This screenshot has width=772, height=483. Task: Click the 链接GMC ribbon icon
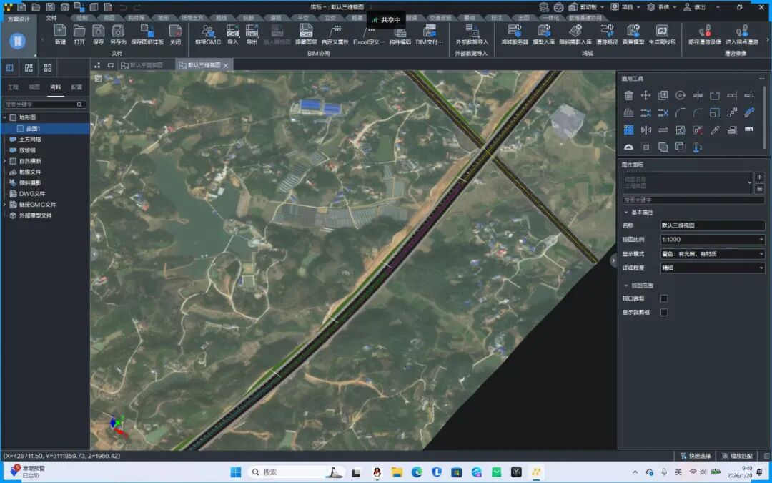(x=208, y=31)
